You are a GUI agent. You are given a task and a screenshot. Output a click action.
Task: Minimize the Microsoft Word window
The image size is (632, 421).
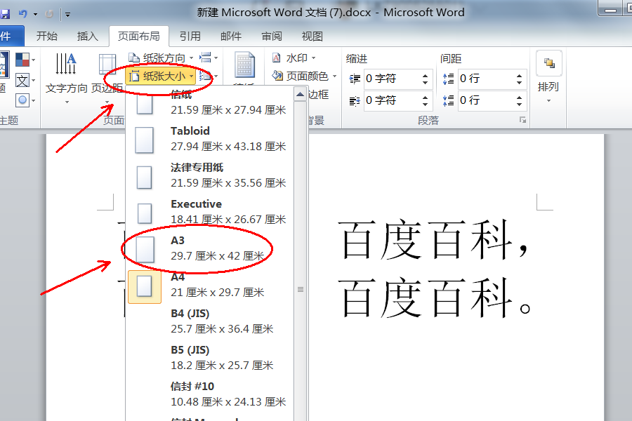612,9
